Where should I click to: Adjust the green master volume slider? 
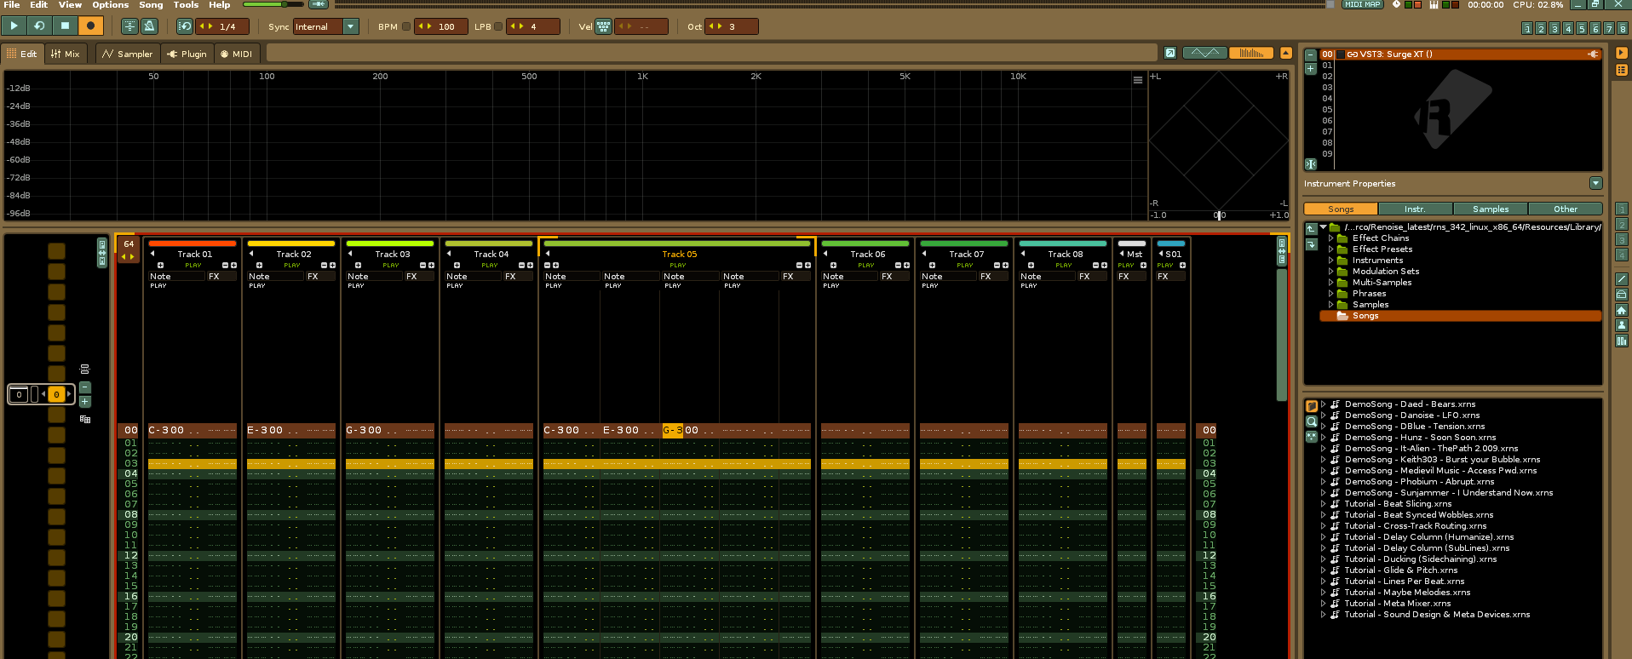[x=273, y=4]
